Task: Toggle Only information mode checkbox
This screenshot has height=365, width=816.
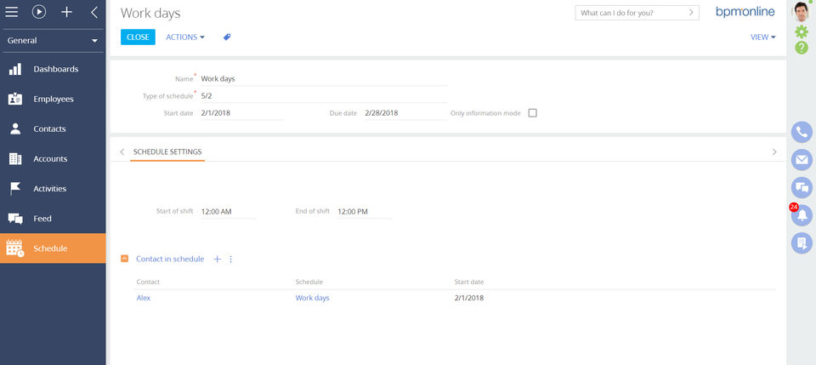Action: pos(532,113)
